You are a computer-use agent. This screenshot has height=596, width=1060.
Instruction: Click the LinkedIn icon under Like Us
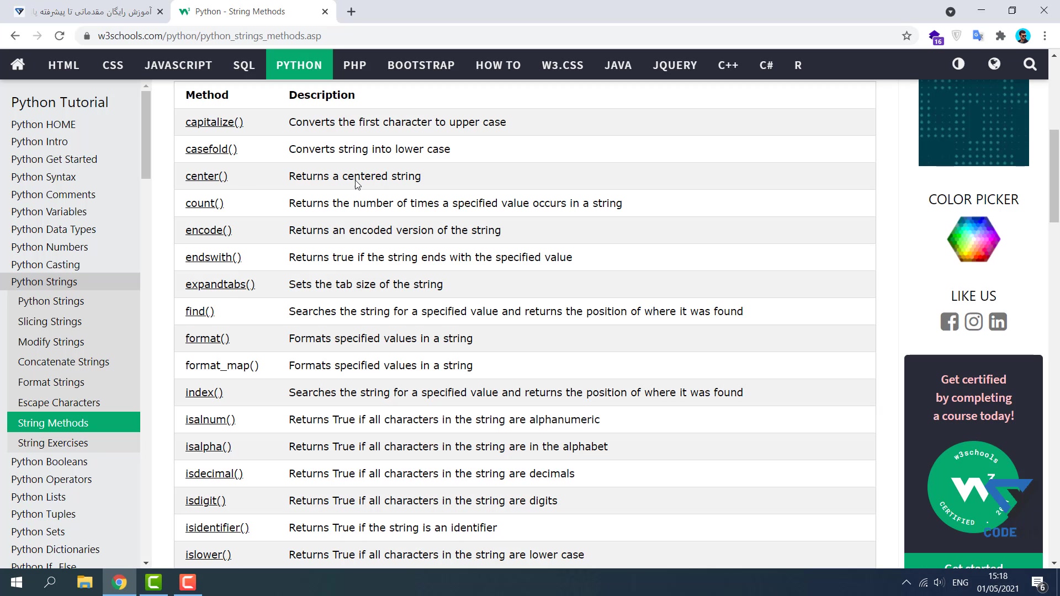pyautogui.click(x=998, y=321)
